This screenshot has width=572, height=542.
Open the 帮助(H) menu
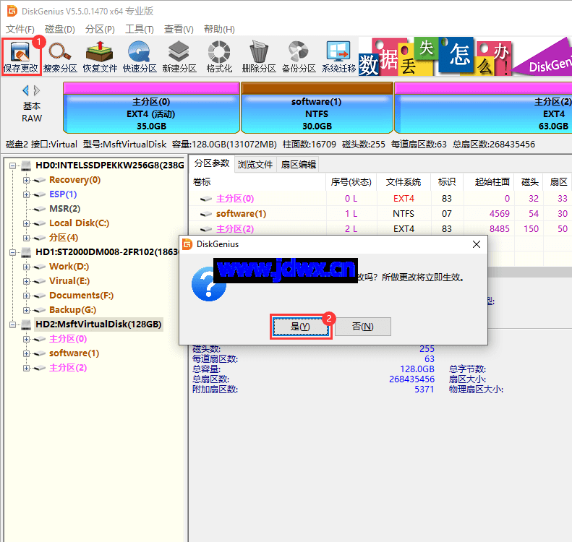(219, 29)
